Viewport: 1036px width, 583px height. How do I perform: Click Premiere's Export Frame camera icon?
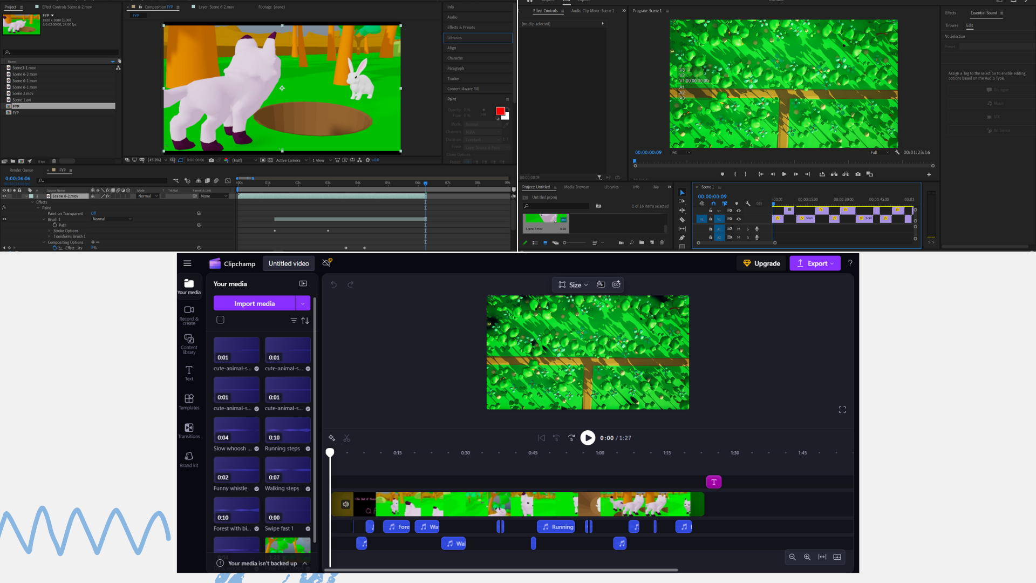click(x=858, y=174)
